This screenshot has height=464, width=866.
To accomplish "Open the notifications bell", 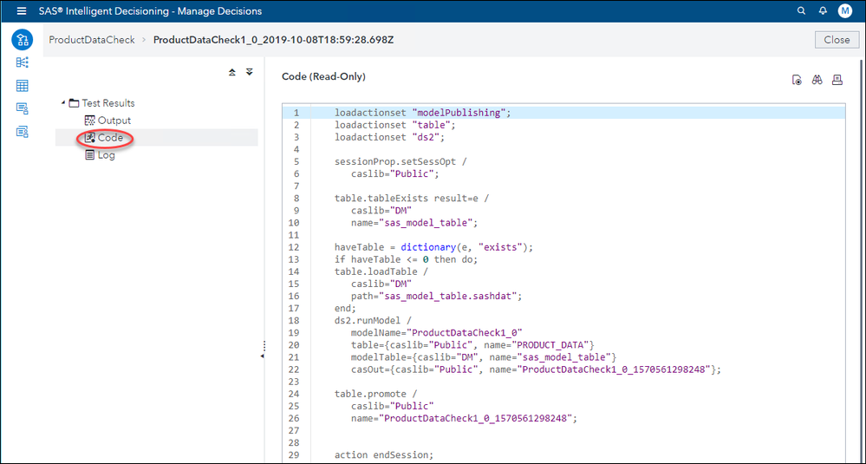I will coord(823,11).
